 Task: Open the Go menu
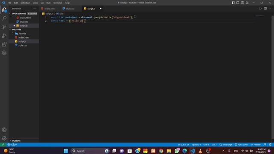[x=42, y=3]
